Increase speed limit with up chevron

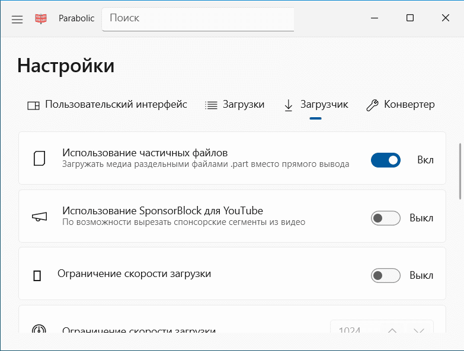coord(392,330)
